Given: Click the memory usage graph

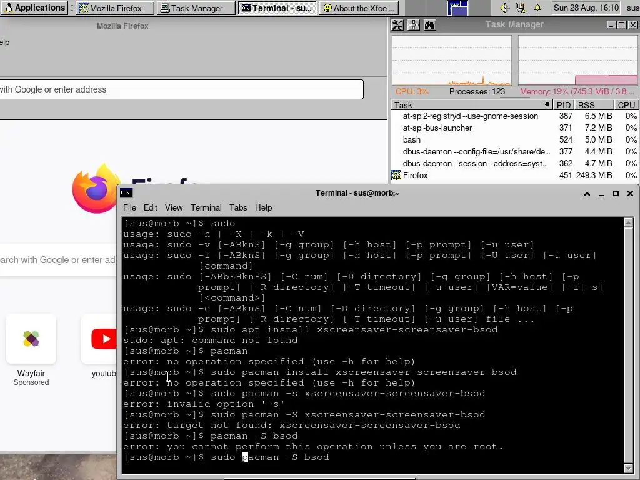Looking at the screenshot, I should [578, 61].
